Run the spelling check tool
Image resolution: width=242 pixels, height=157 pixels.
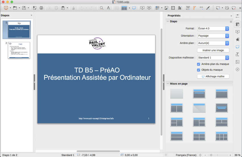point(109,8)
